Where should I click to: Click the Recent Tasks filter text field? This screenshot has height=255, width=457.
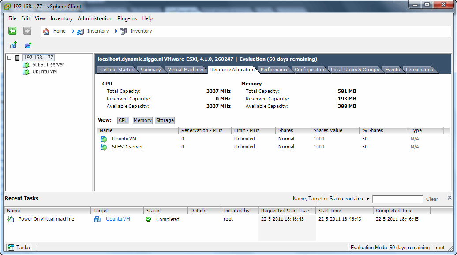(x=397, y=199)
